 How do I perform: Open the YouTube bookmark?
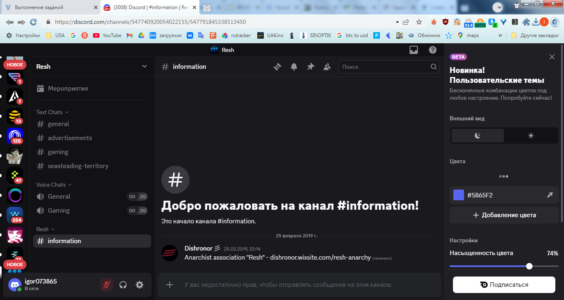(x=107, y=35)
